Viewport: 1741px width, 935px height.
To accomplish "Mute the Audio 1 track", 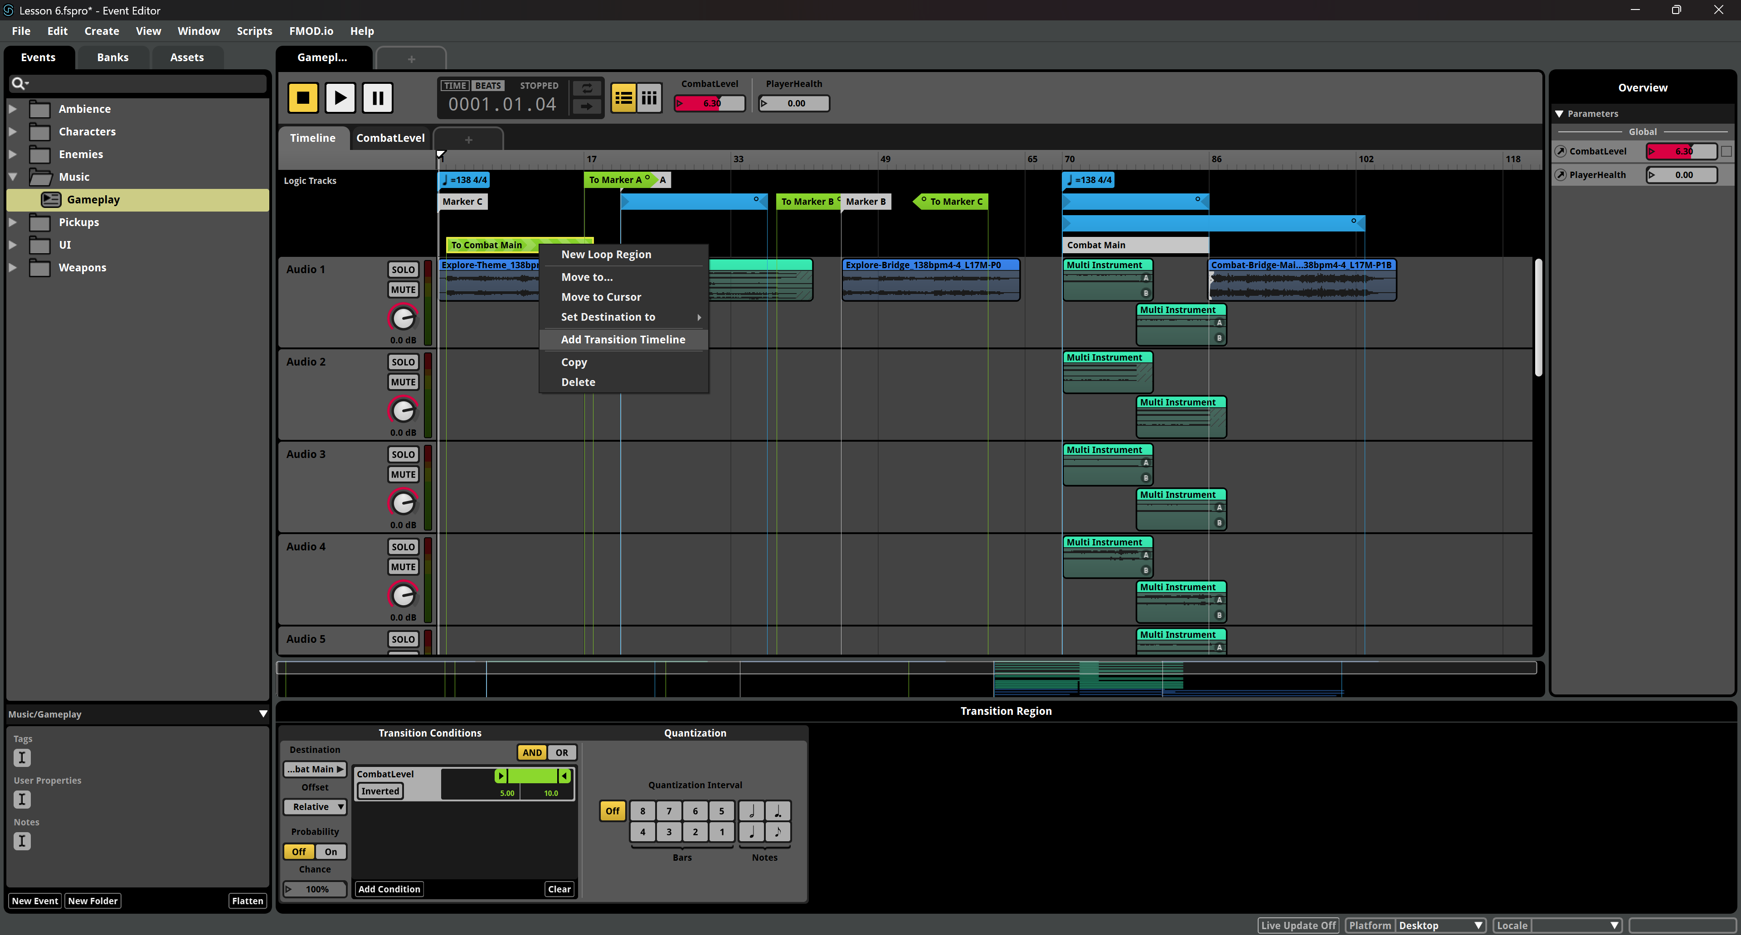I will (403, 289).
